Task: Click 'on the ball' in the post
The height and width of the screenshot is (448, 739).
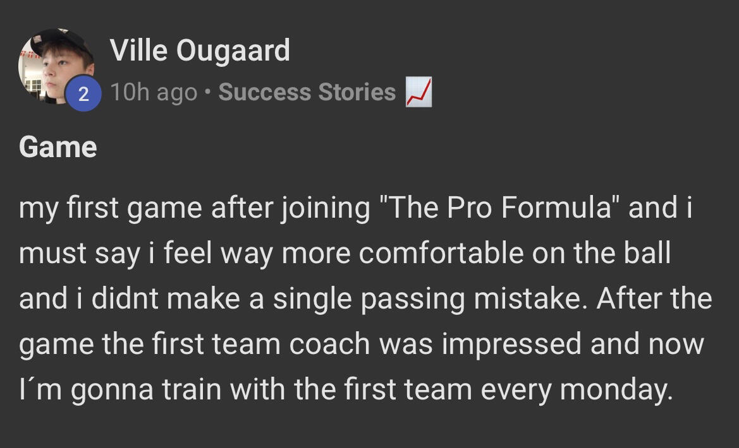Action: coord(602,253)
